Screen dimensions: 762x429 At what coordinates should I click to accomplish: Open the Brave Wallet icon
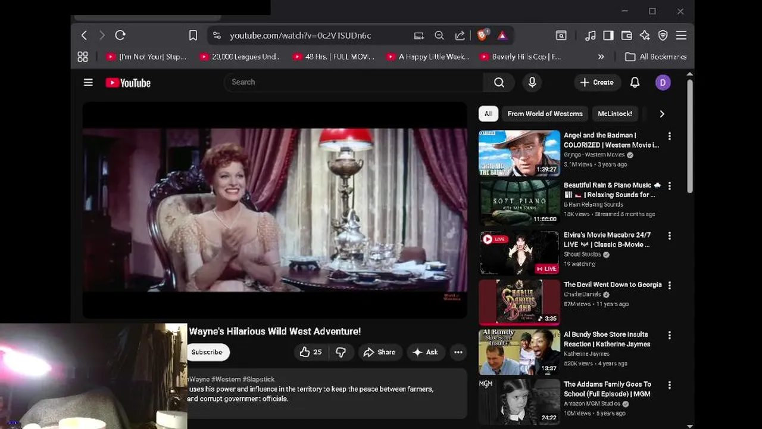coord(626,36)
